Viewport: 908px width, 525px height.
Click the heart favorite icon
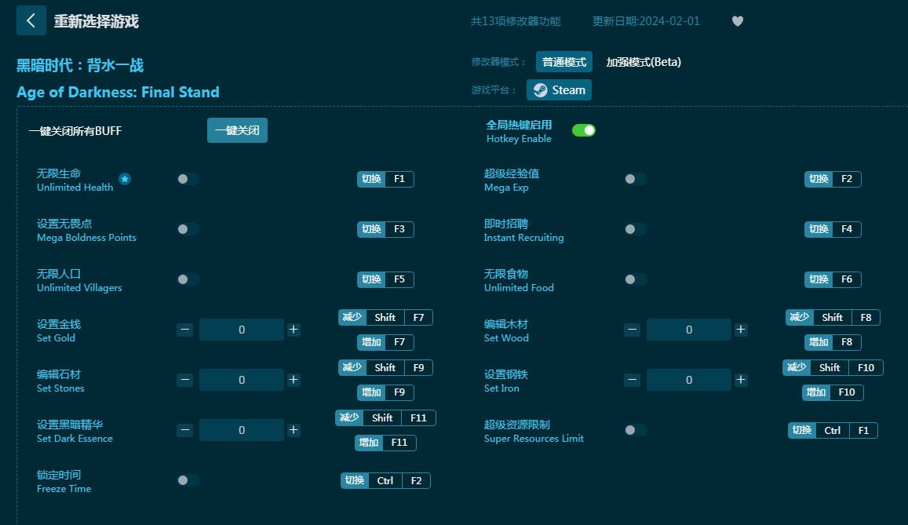pyautogui.click(x=738, y=21)
